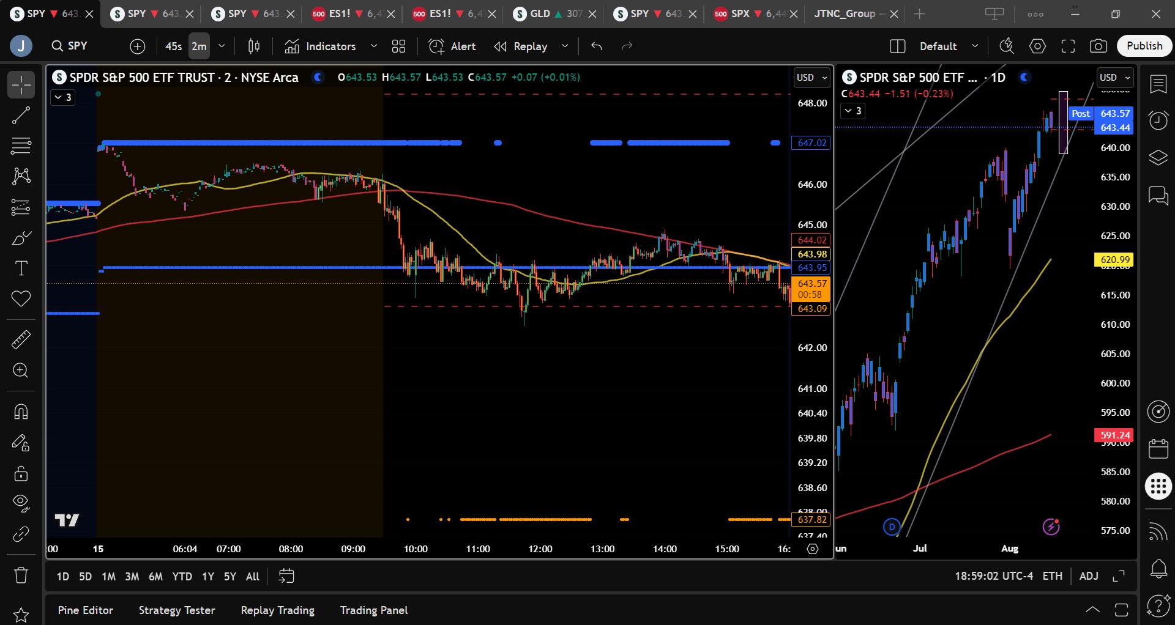Collapse the indicator legend on 1D chart
Image resolution: width=1175 pixels, height=625 pixels.
pos(852,111)
